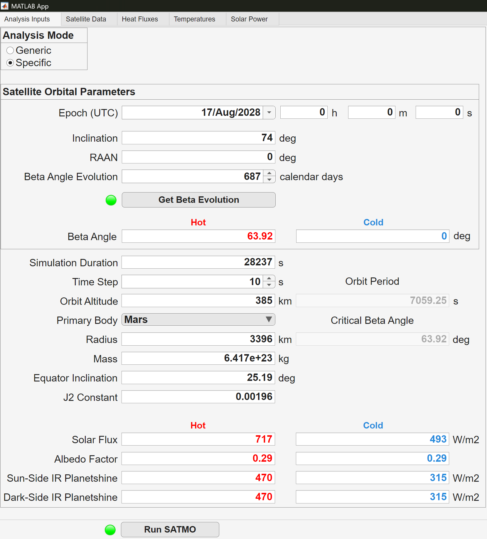Click the Cold Beta Angle field
The height and width of the screenshot is (539, 487).
point(372,236)
